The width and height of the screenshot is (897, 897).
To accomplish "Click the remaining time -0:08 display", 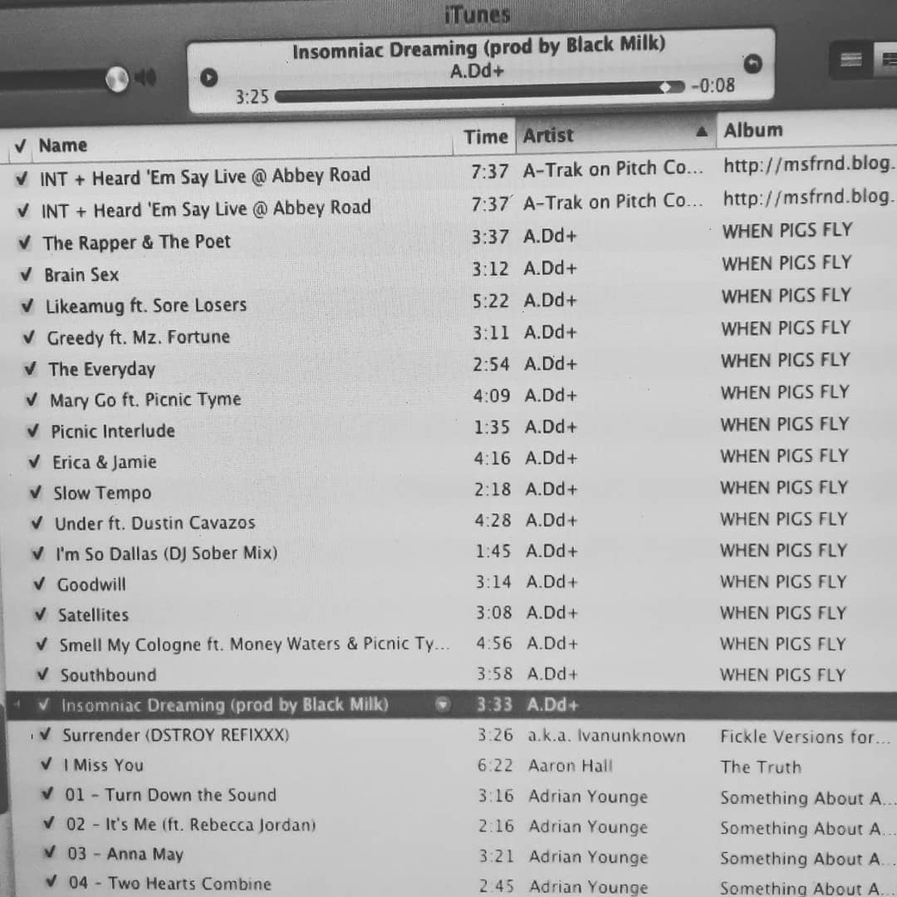I will [713, 86].
